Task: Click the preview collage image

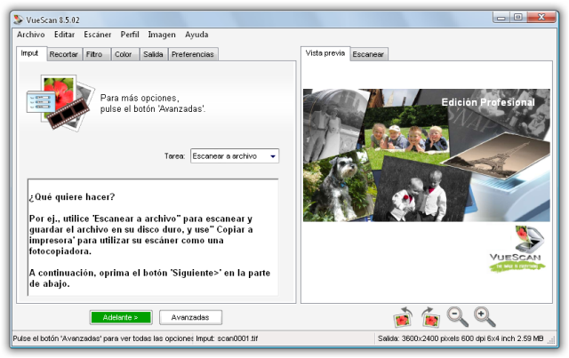Action: click(x=427, y=155)
